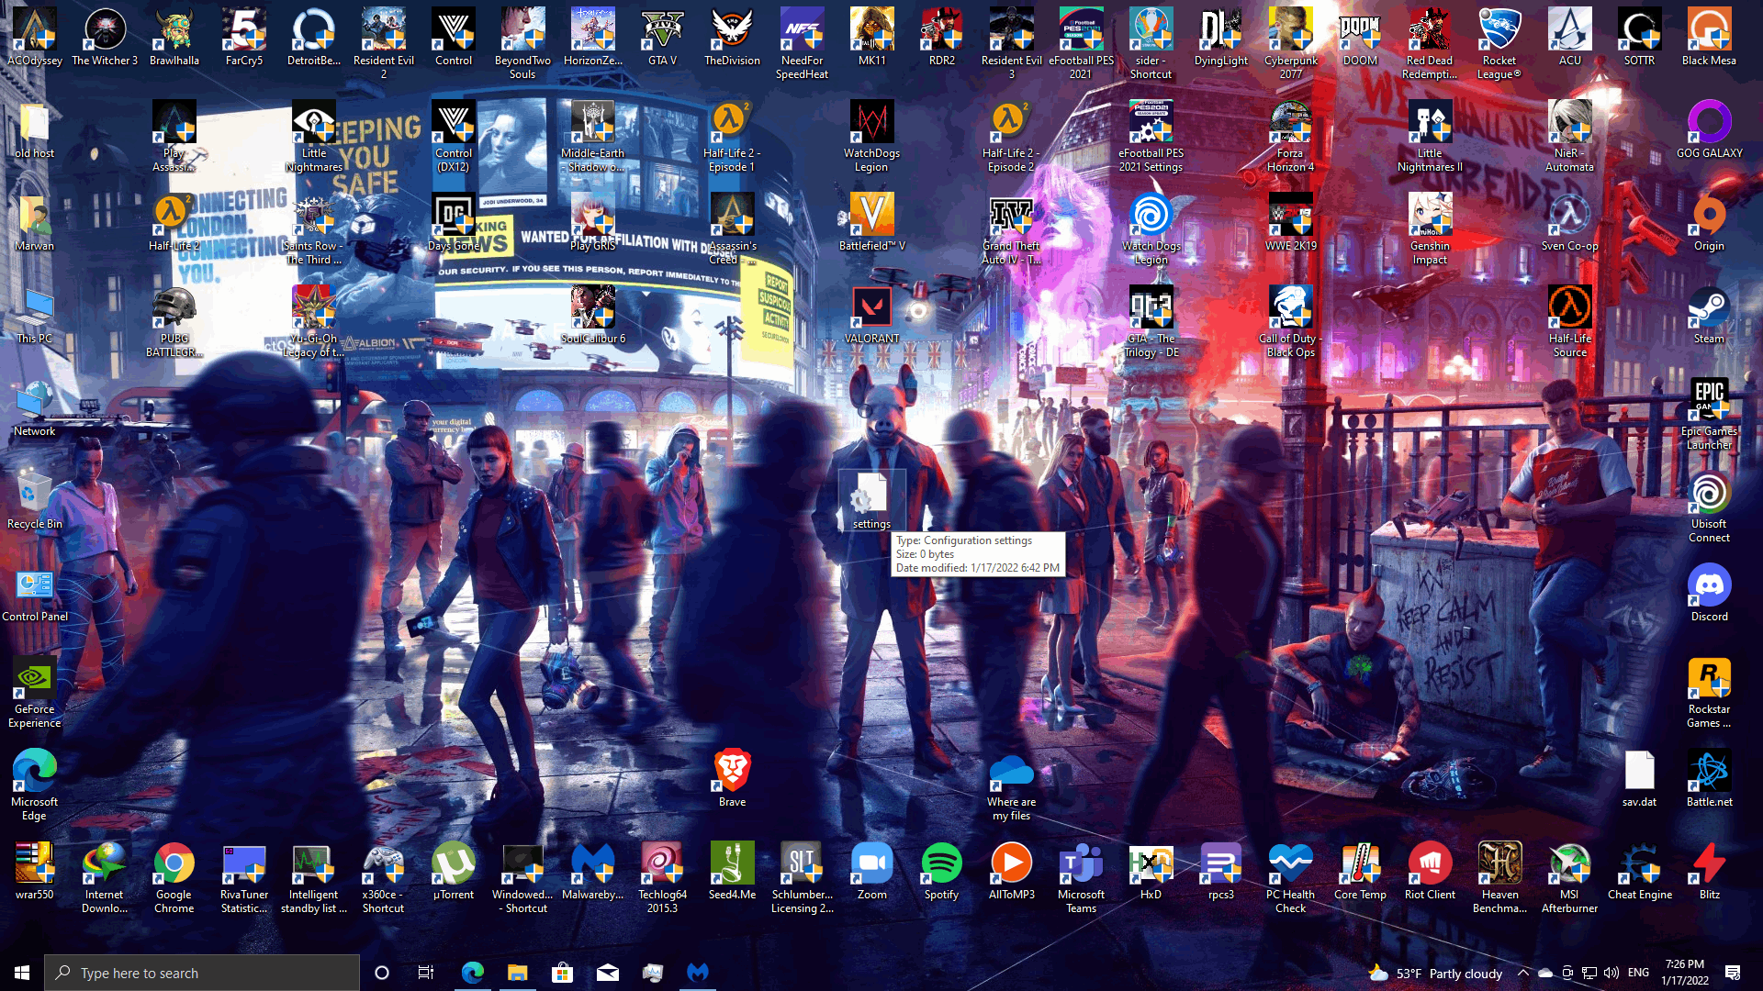Image resolution: width=1763 pixels, height=991 pixels.
Task: Open the Battlefield V shortcut
Action: click(x=871, y=223)
